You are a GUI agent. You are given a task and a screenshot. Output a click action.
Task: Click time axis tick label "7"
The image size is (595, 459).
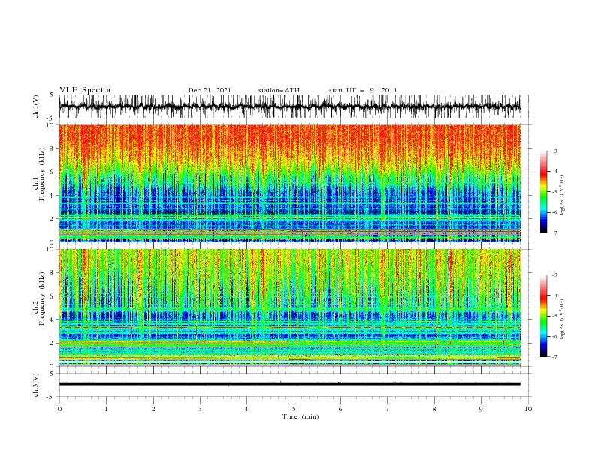click(x=388, y=409)
